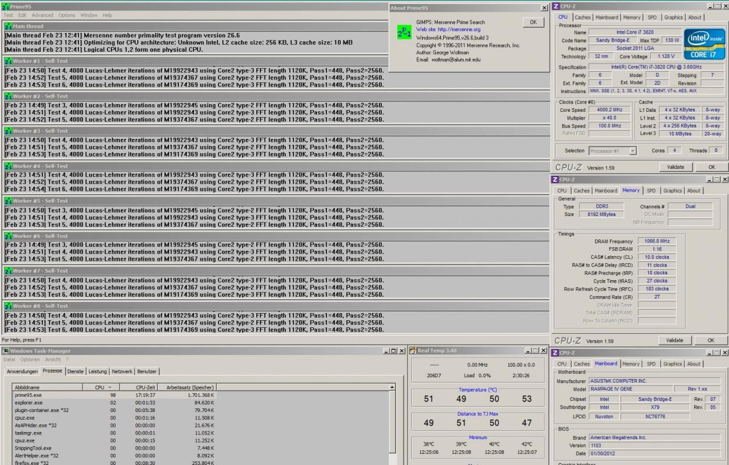Image resolution: width=729 pixels, height=465 pixels.
Task: Switch to the Netzwerk tab in Task-Manager
Action: point(123,371)
